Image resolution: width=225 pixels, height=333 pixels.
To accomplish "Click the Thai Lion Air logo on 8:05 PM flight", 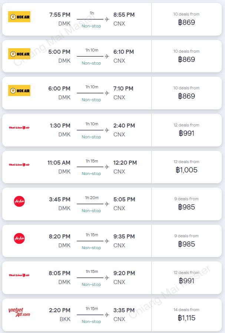I will (x=19, y=275).
